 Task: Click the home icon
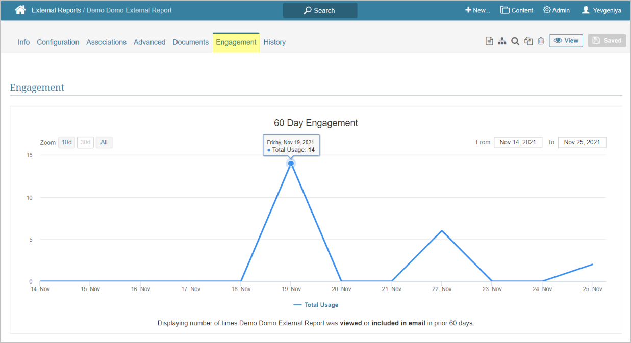point(20,10)
